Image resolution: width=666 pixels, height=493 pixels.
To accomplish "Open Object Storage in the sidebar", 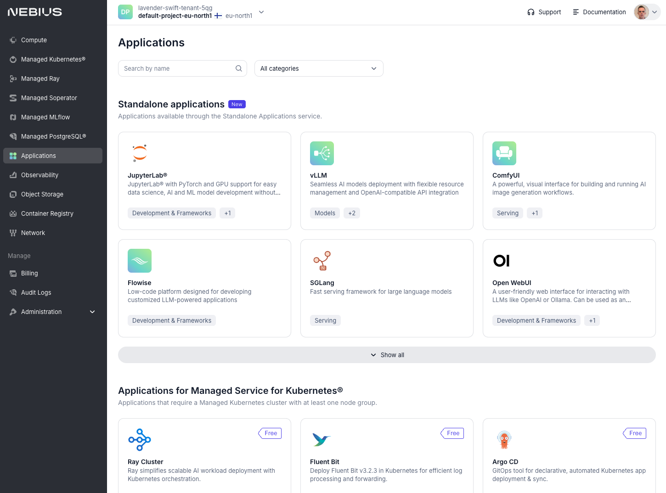I will click(x=42, y=194).
